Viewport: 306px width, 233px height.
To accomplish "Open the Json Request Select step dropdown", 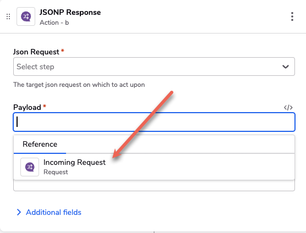I will (154, 66).
